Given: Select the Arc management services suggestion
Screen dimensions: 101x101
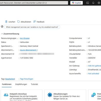Looking at the screenshot, I should coord(32,27).
